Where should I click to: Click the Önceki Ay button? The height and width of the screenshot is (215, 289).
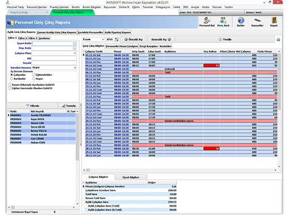(133, 40)
